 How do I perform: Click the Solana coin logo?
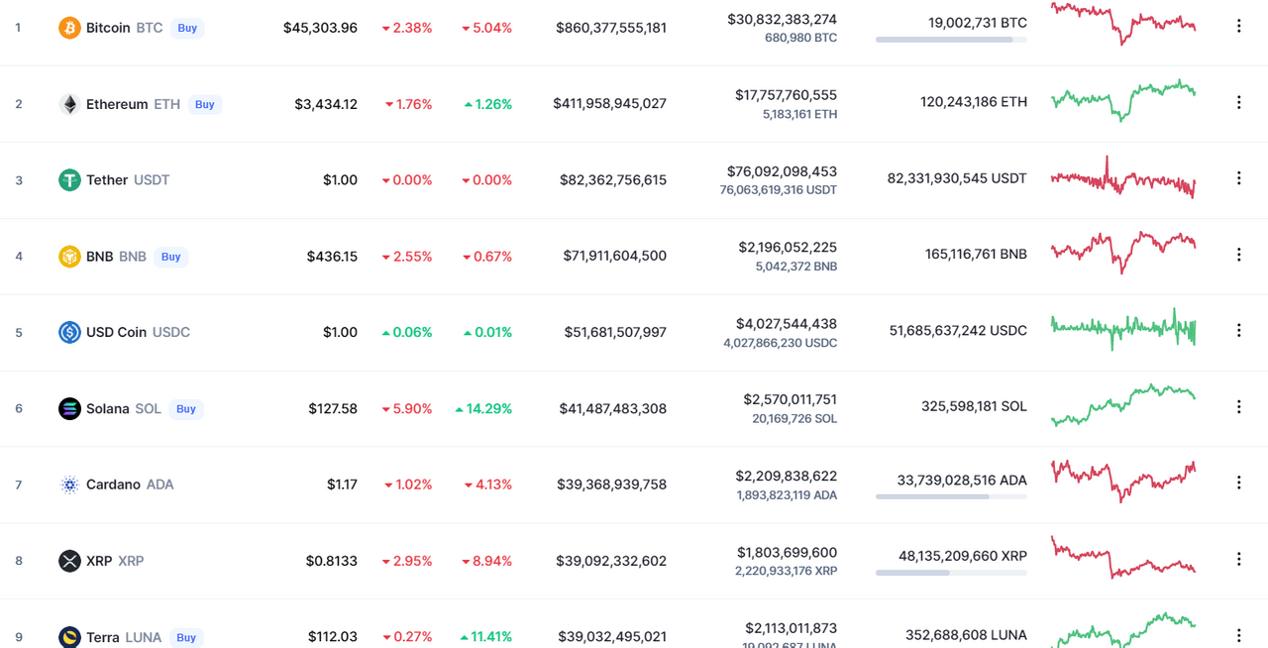(69, 408)
